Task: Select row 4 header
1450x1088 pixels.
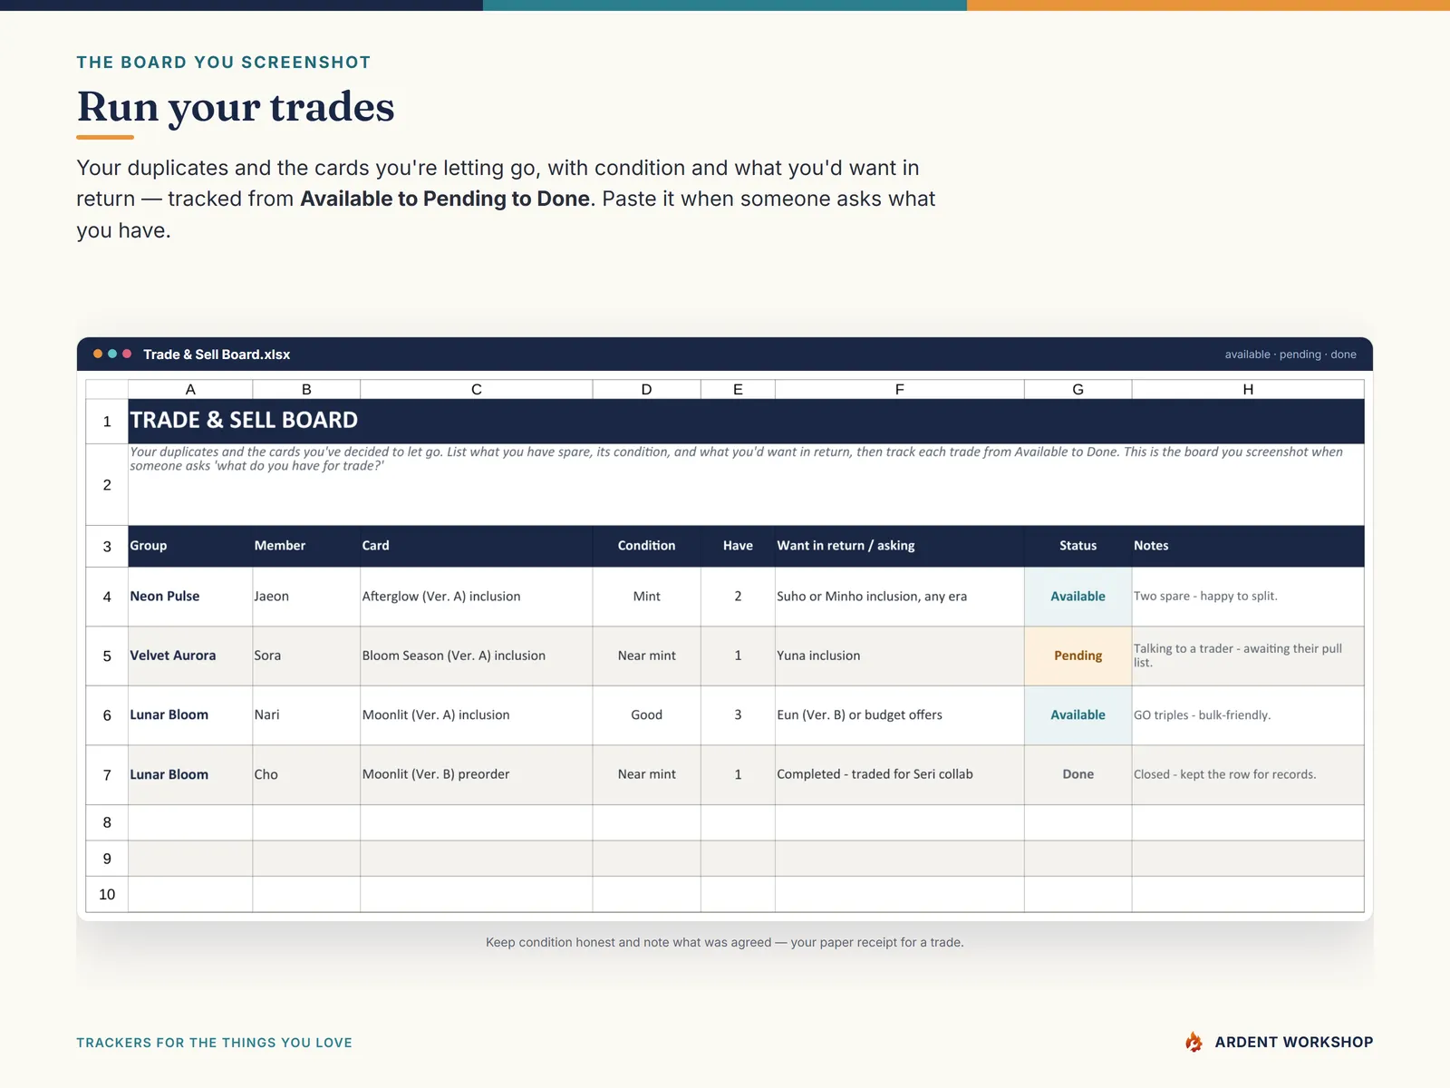Action: coord(107,597)
